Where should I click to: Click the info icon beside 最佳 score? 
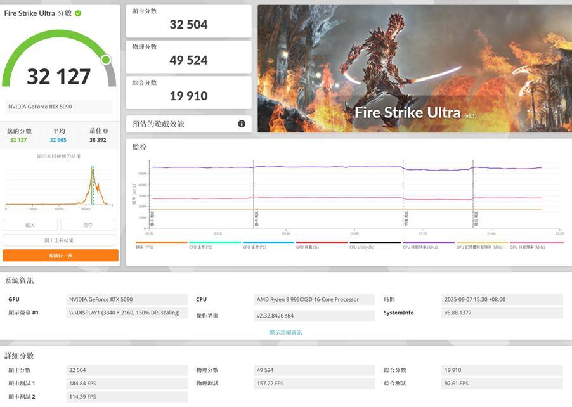(x=104, y=131)
